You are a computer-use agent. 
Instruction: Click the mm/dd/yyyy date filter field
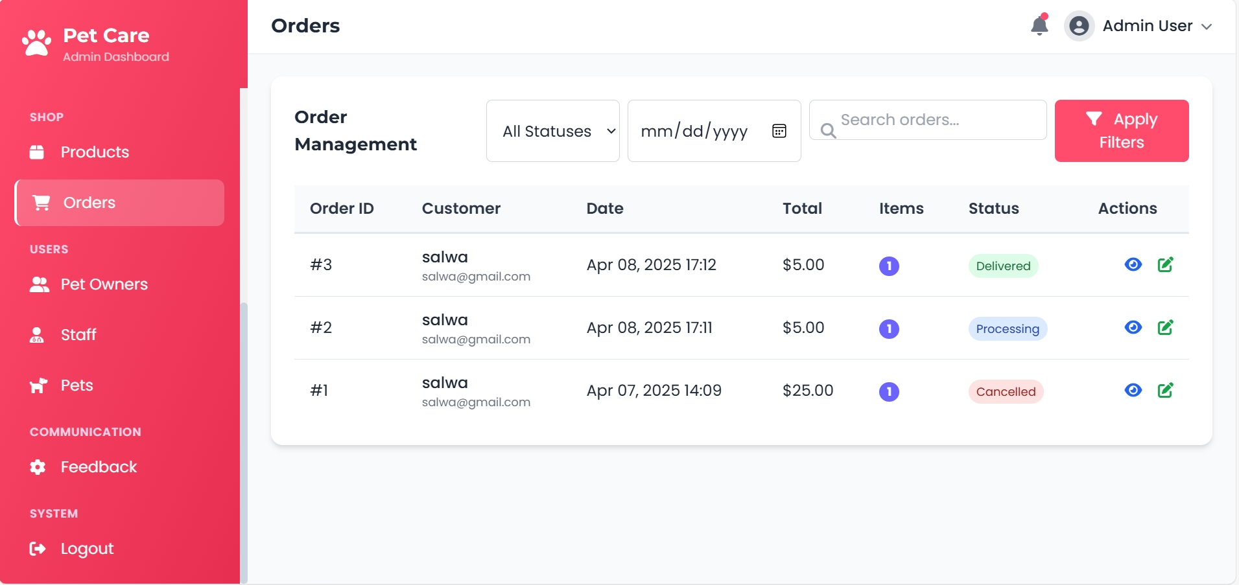[694, 132]
